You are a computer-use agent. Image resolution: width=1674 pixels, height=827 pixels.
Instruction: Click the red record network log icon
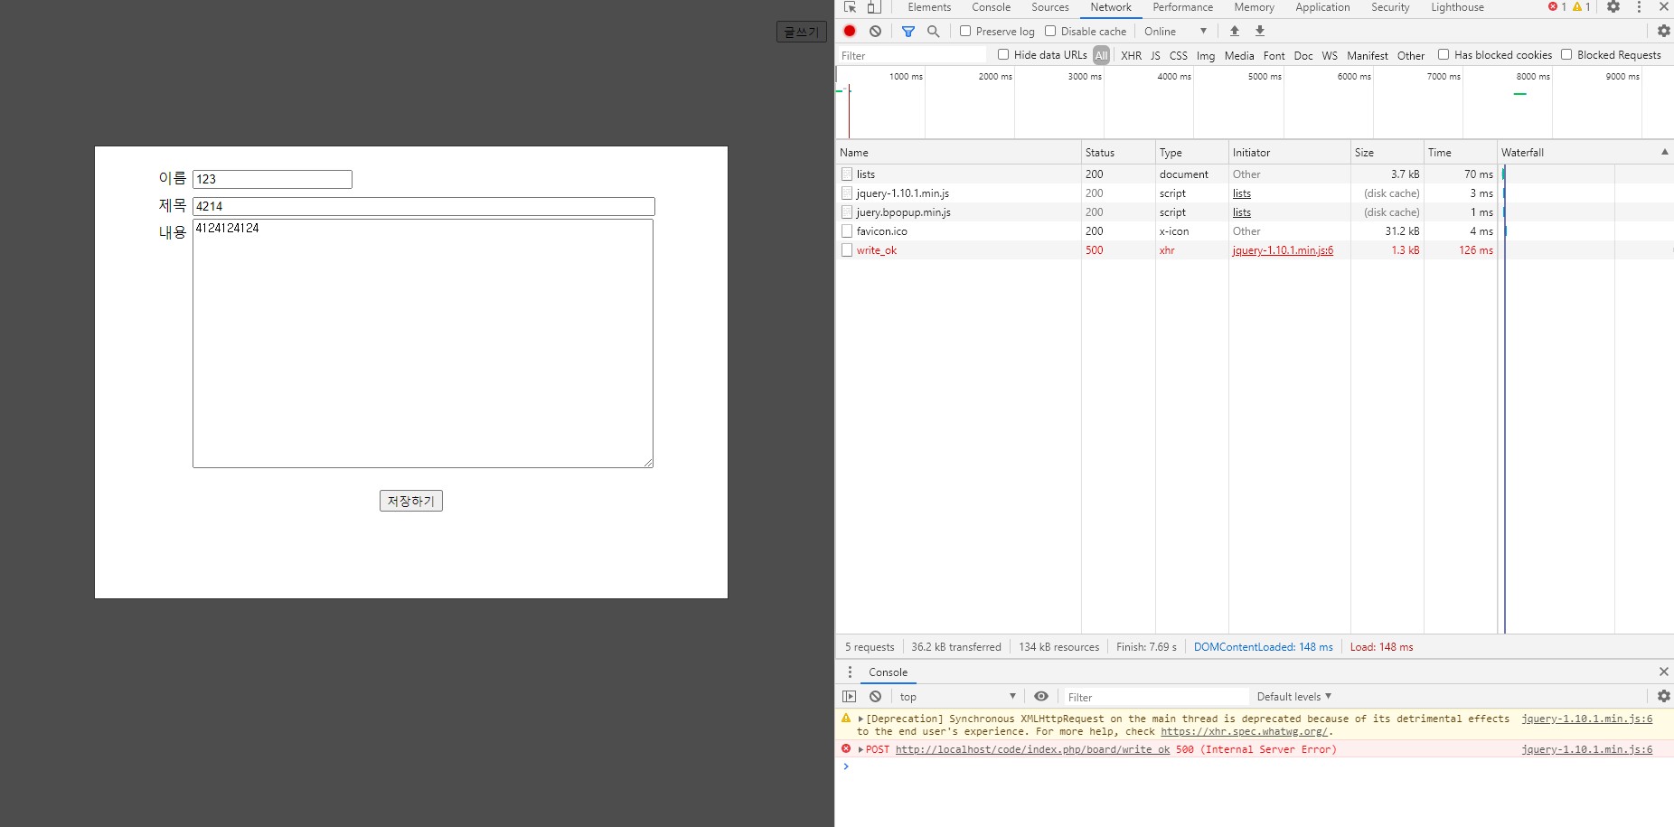[850, 31]
